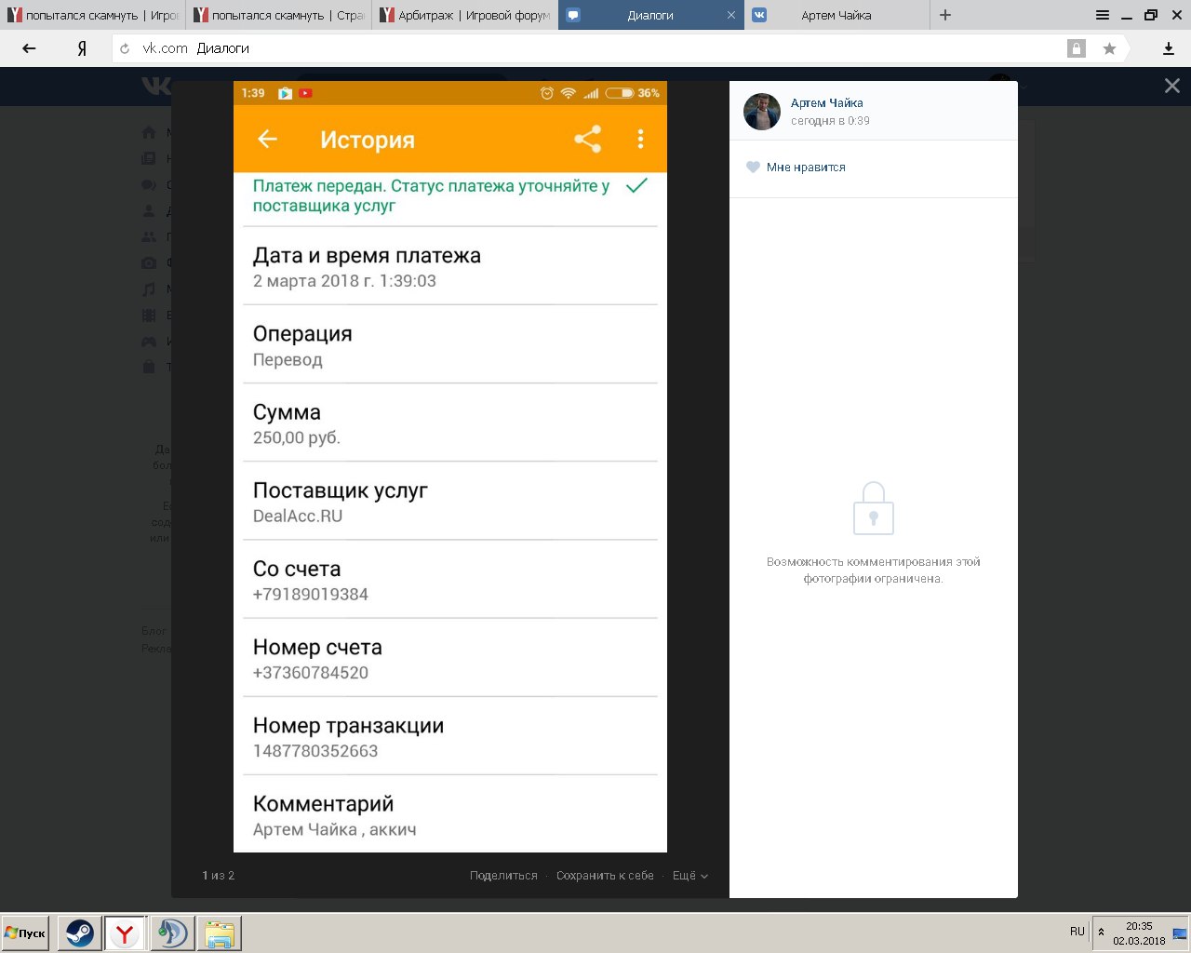Open a new tab with plus button
This screenshot has width=1191, height=953.
click(945, 15)
